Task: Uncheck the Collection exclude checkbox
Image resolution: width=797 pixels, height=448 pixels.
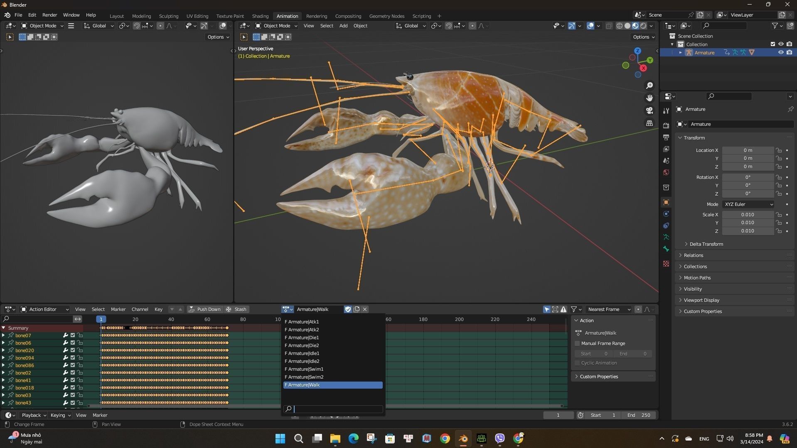Action: (x=773, y=44)
